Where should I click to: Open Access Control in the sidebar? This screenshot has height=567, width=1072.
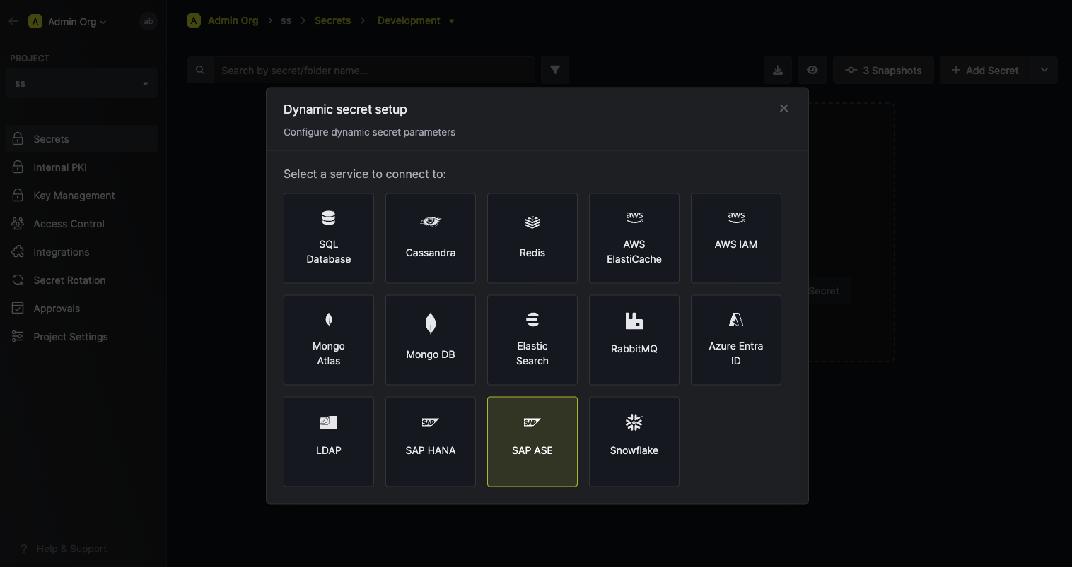[x=81, y=223]
